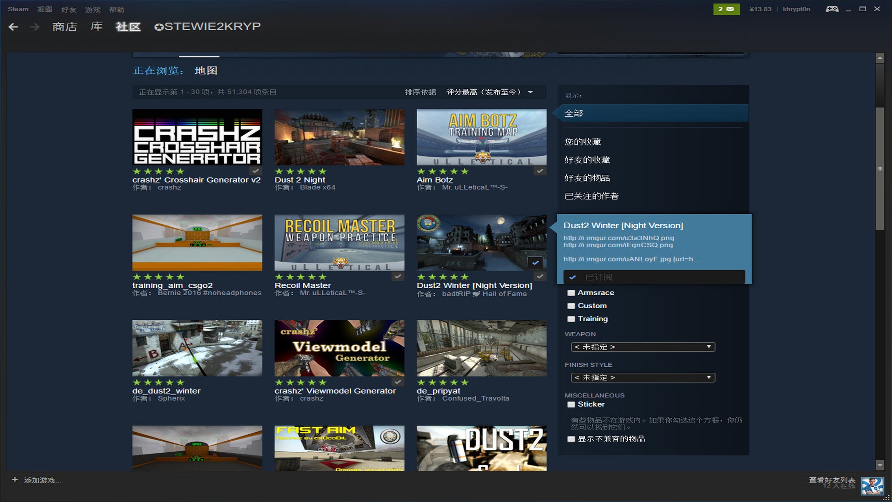
Task: Open Big Picture mode controller icon
Action: pos(832,9)
